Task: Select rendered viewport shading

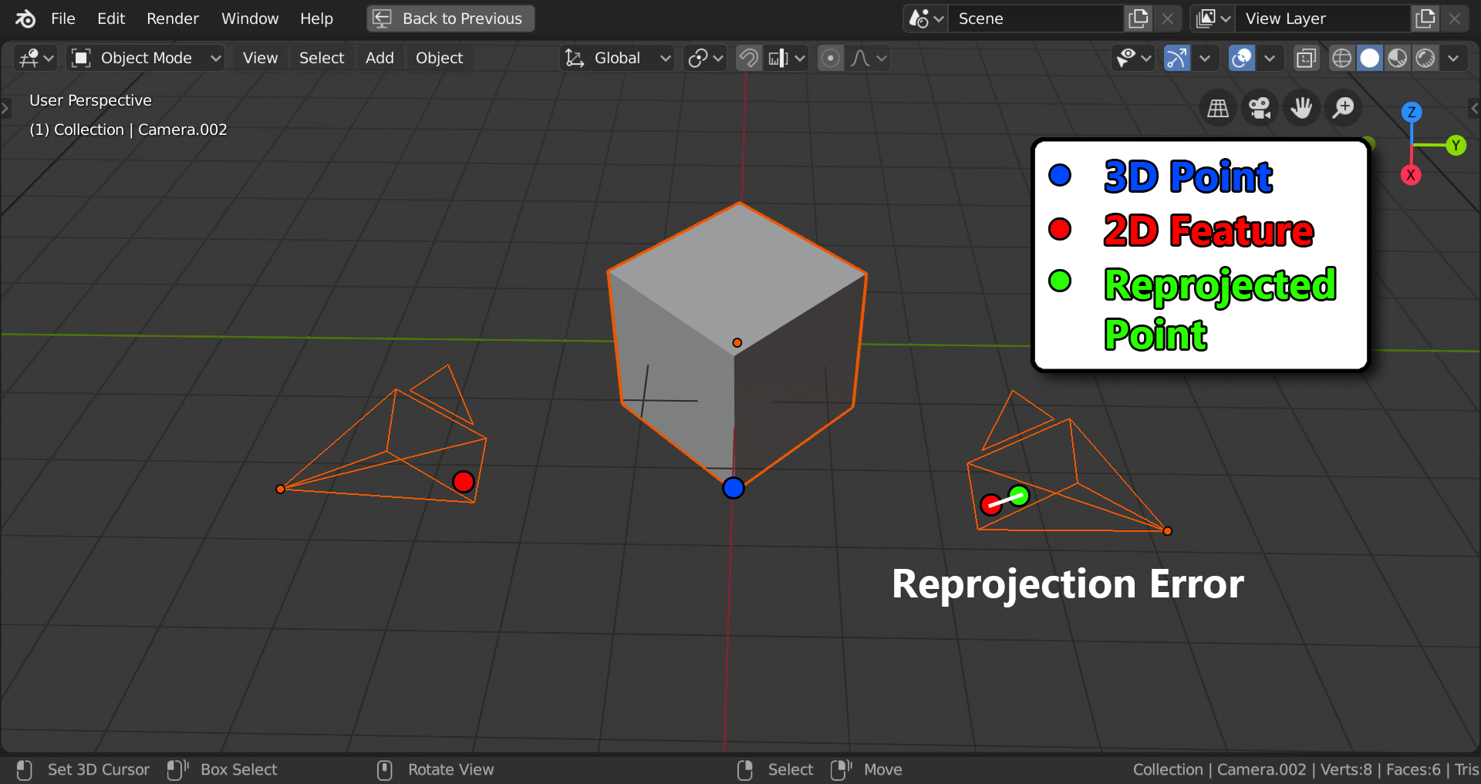Action: tap(1425, 58)
